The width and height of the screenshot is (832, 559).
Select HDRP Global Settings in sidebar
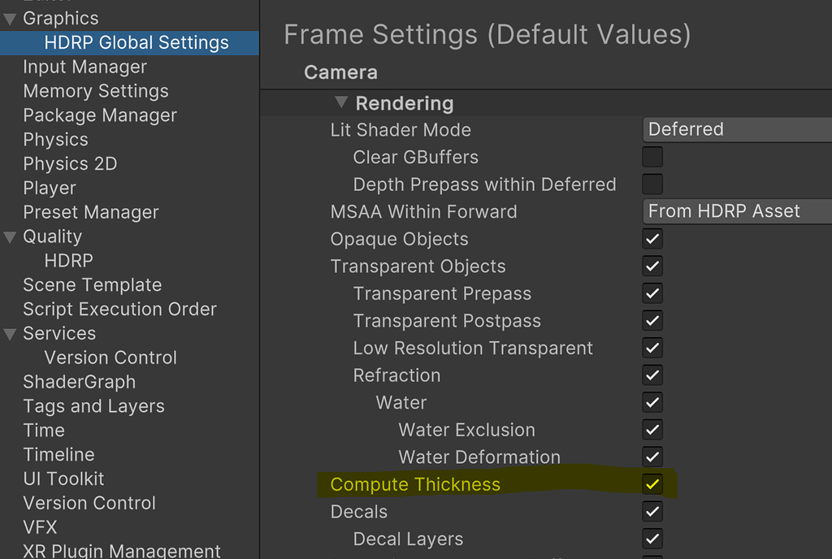136,42
